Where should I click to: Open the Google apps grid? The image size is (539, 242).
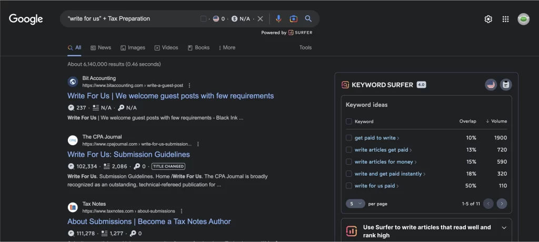click(505, 19)
